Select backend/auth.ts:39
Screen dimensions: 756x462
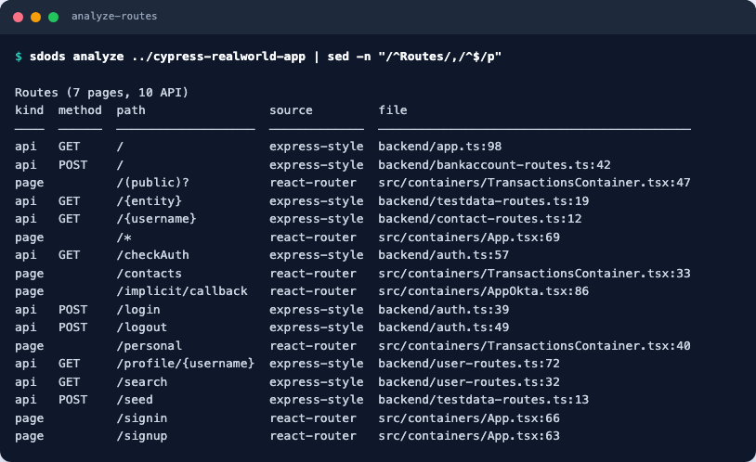coord(444,309)
